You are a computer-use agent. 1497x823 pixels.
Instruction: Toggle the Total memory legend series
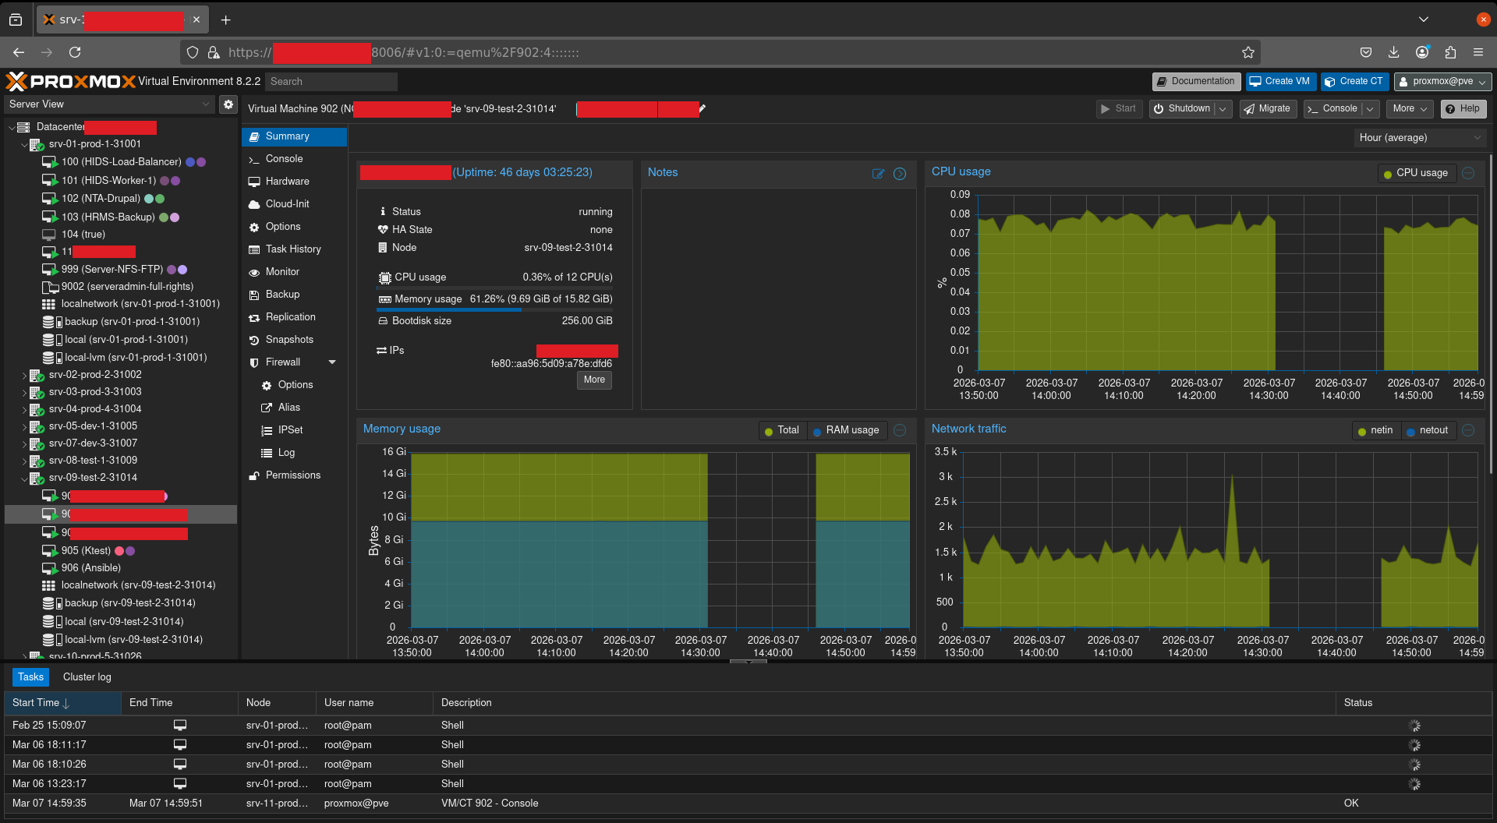point(781,430)
